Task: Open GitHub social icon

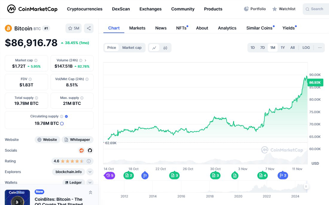Action: point(90,150)
